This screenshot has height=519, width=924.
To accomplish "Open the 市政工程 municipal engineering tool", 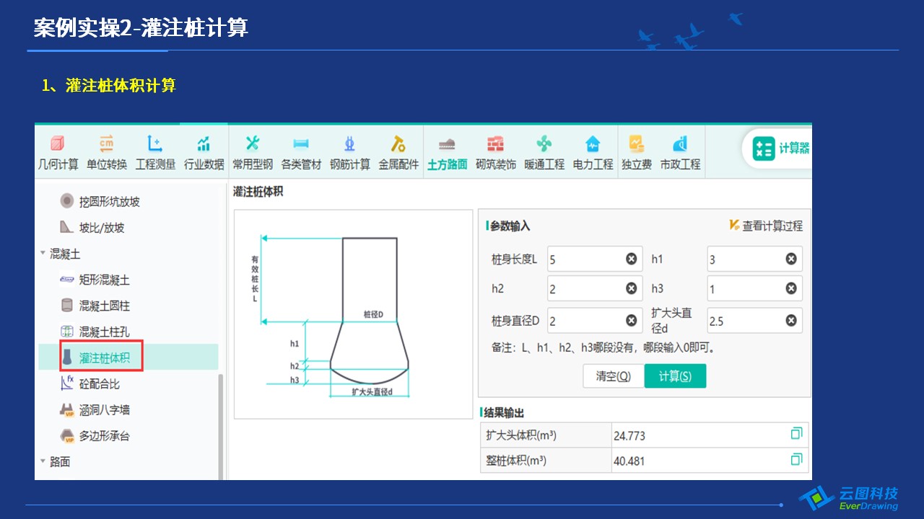I will (x=680, y=152).
